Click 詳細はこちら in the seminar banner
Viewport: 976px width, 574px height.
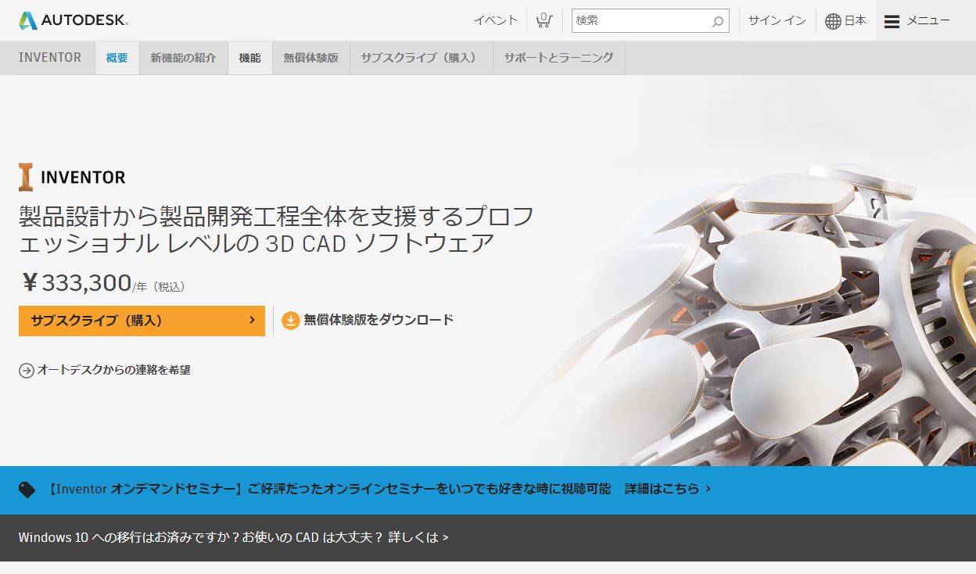pyautogui.click(x=667, y=489)
